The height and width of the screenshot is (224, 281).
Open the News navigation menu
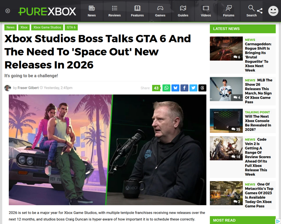click(92, 11)
